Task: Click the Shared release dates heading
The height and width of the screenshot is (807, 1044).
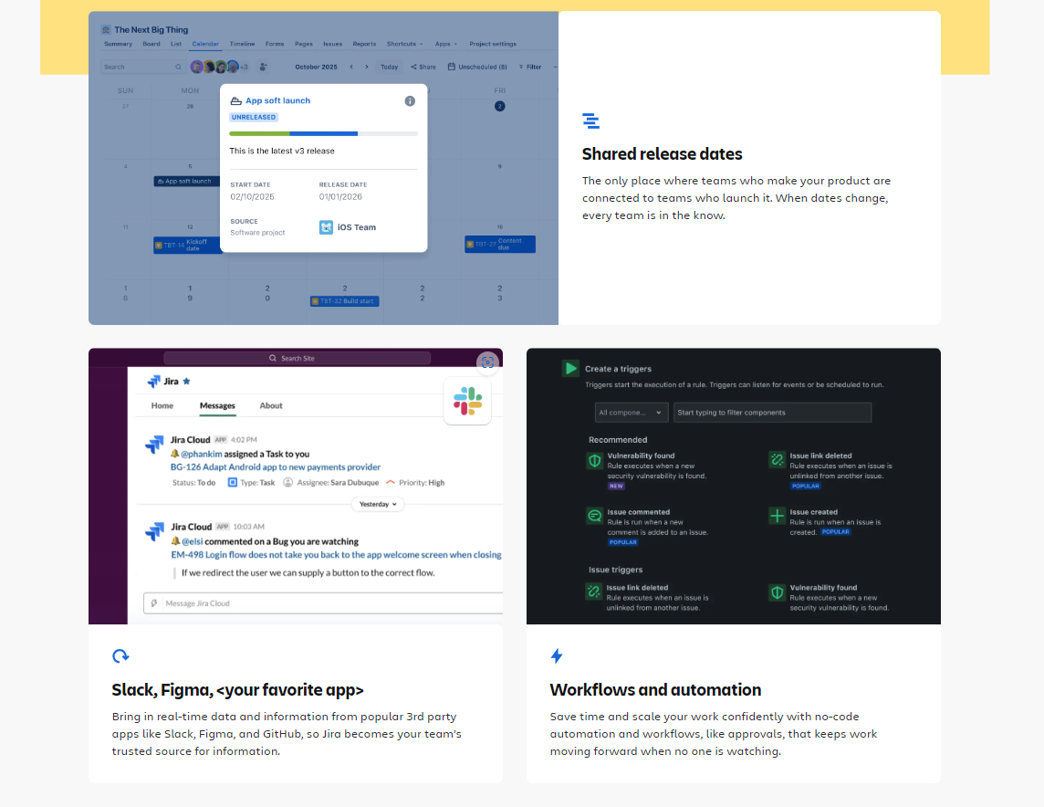Action: 662,153
